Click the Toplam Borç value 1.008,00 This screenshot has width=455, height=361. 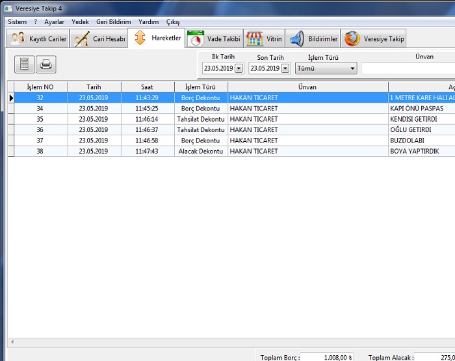click(x=327, y=357)
